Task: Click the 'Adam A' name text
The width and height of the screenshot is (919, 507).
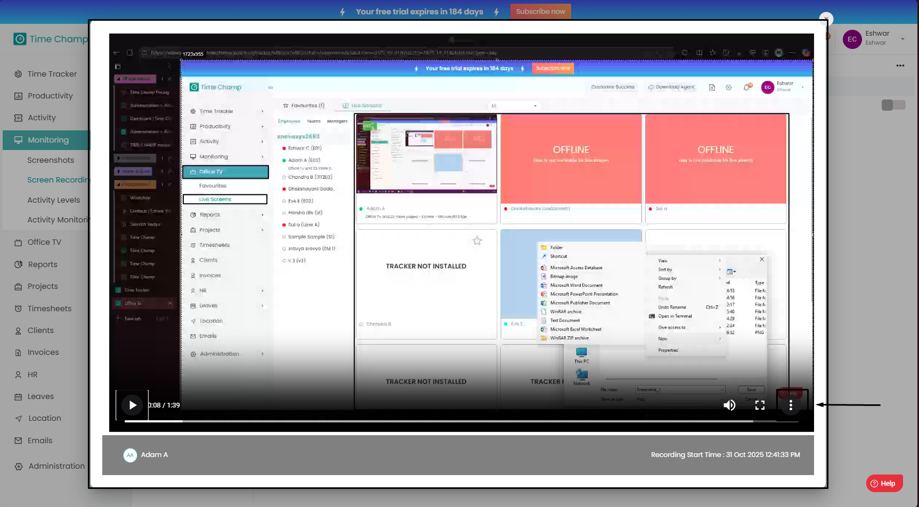Action: tap(154, 455)
